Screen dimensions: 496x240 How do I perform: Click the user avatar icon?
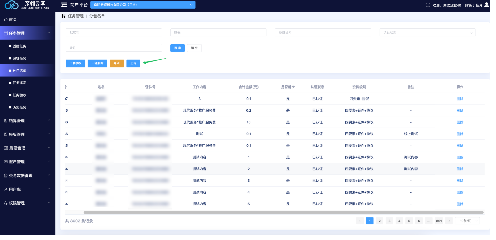(x=486, y=5)
